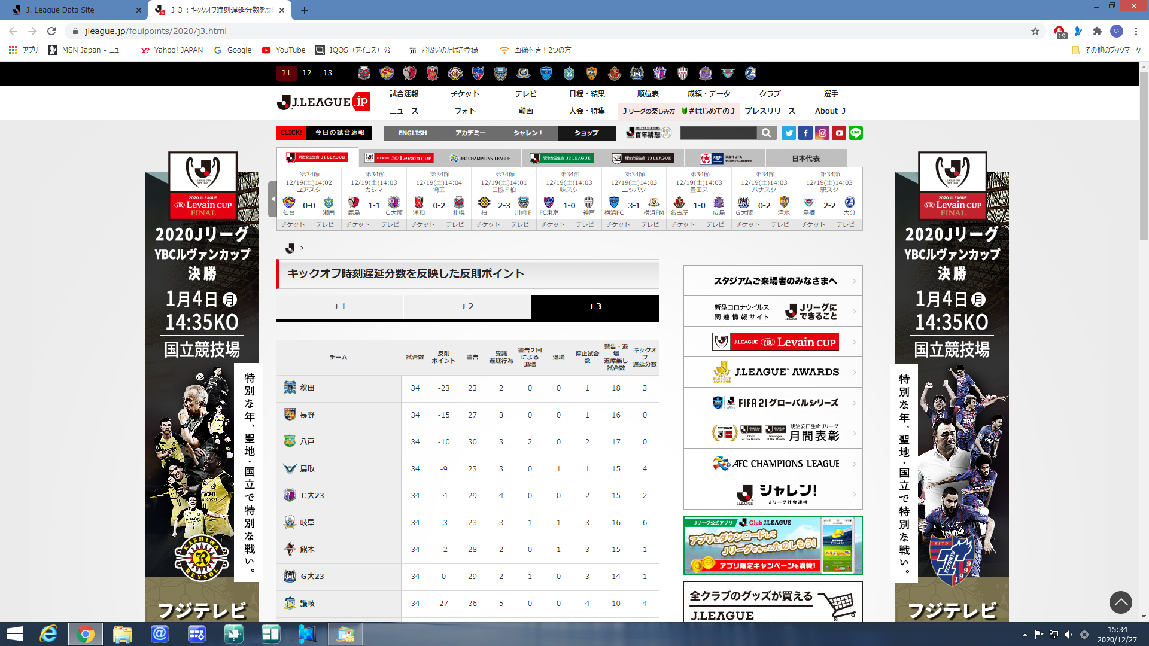Open the Instagram social icon
This screenshot has height=646, width=1149.
(x=822, y=133)
